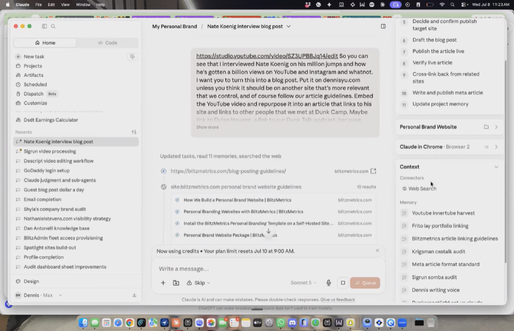
Task: Click Show more on the message
Action: click(x=208, y=127)
